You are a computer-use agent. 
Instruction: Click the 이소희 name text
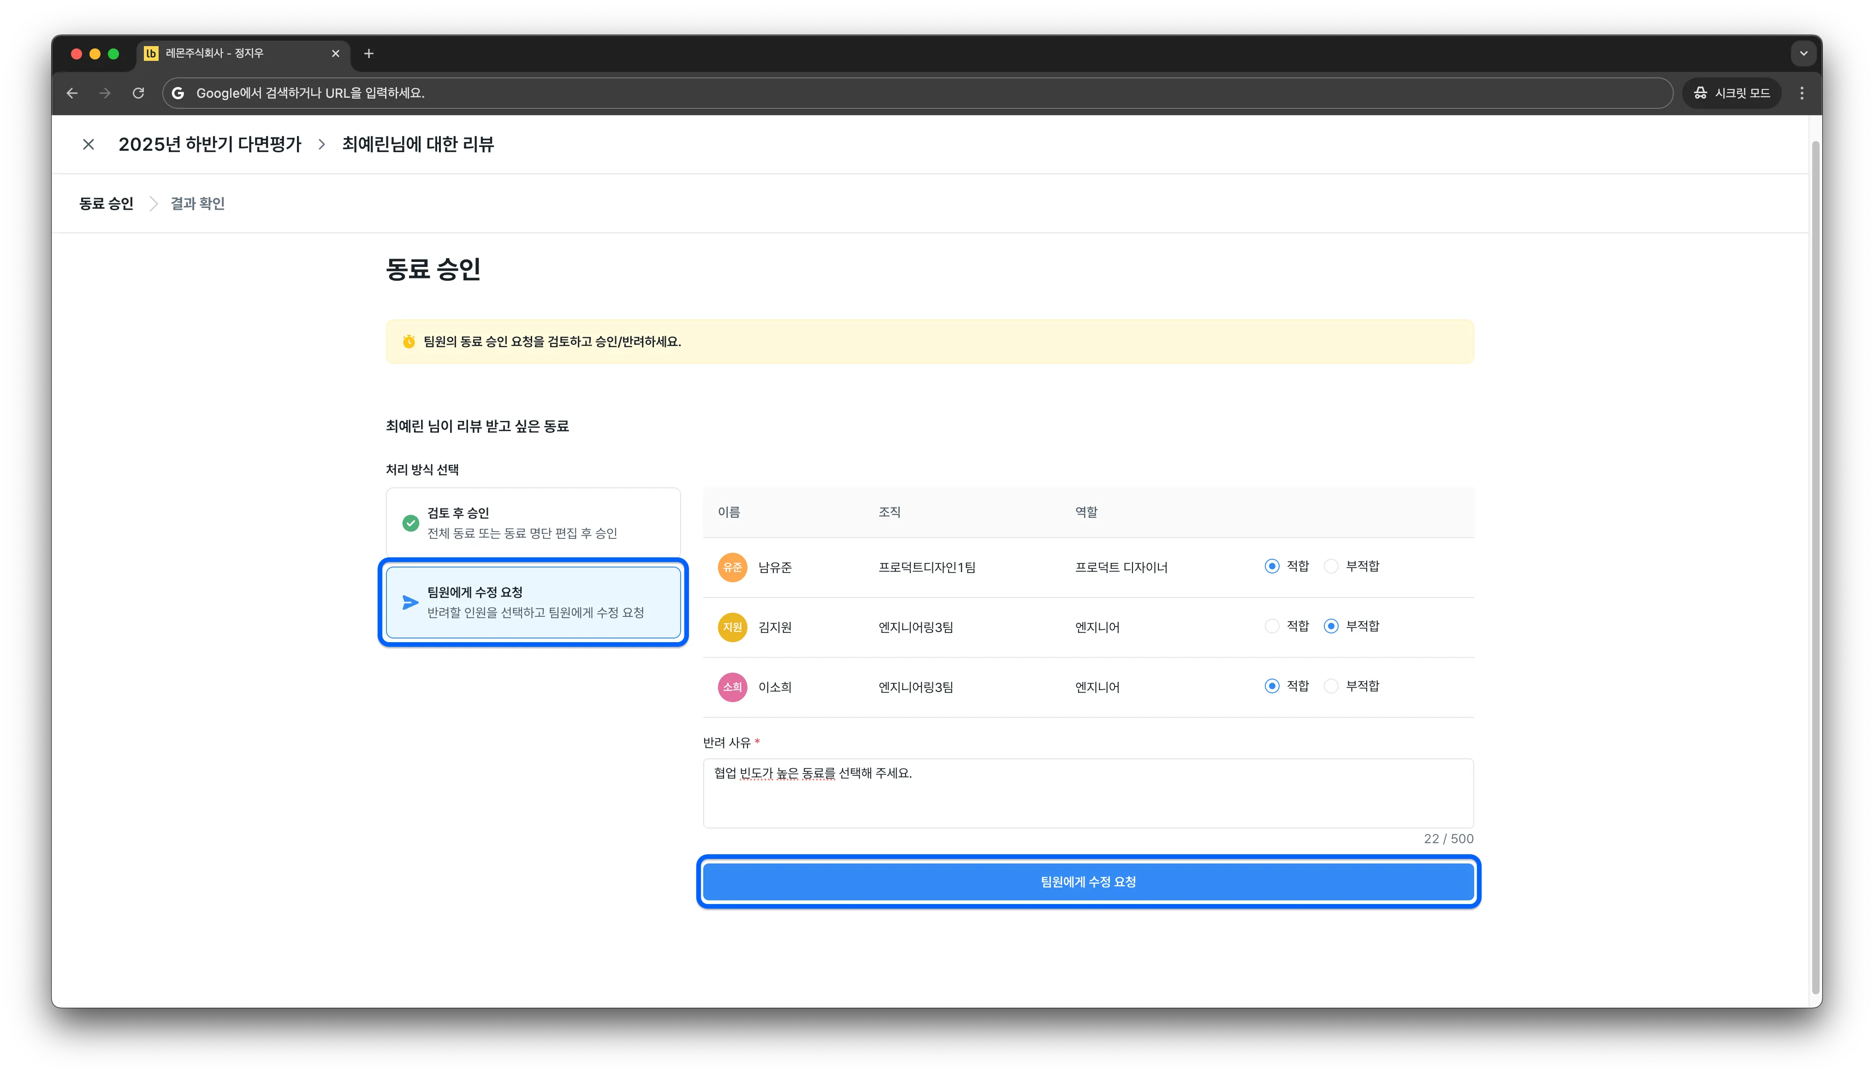775,686
